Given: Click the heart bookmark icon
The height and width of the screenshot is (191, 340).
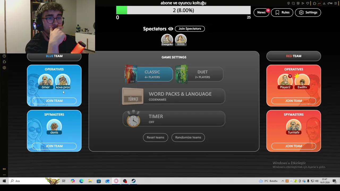Looking at the screenshot, I should pyautogui.click(x=308, y=3).
